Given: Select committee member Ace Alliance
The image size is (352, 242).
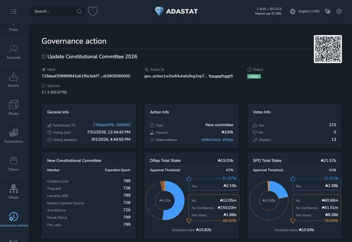Looking at the screenshot, I should coord(57,210).
